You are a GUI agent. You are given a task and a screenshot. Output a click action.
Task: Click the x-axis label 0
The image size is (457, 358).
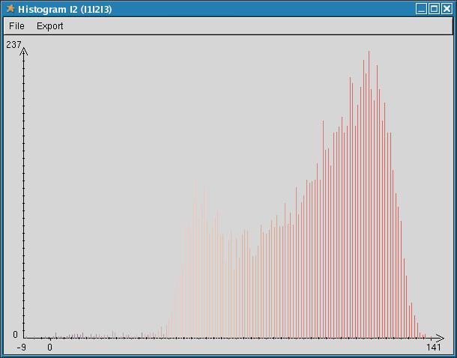pyautogui.click(x=50, y=348)
